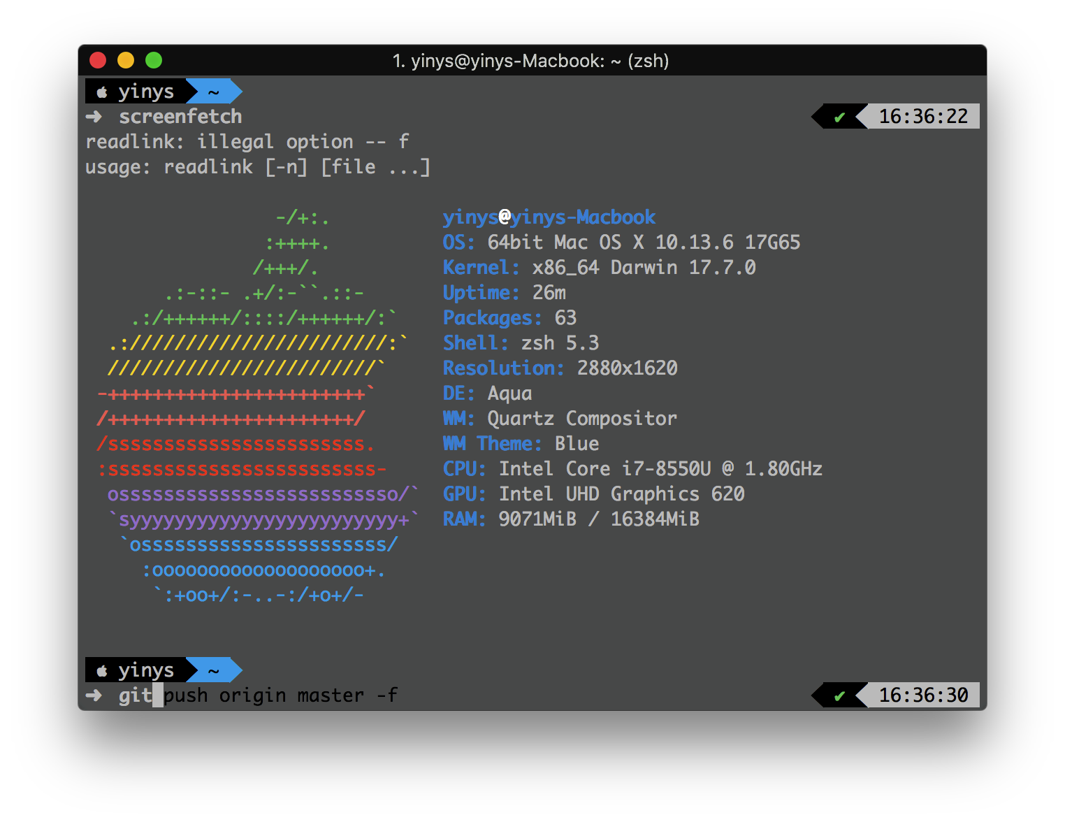This screenshot has width=1065, height=822.
Task: Click the Kernel line 'x86_64 Darwin 17.7.0'
Action: [644, 268]
